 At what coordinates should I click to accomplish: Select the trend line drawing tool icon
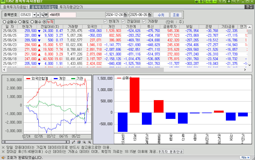tap(73, 142)
